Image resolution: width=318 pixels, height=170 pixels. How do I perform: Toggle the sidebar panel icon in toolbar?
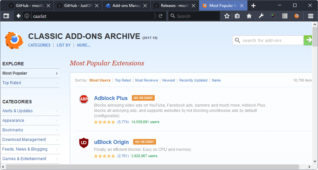coord(6,16)
